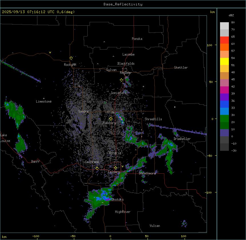Click the asterisk marker east of RedDeer
This screenshot has width=246, height=240.
[143, 86]
